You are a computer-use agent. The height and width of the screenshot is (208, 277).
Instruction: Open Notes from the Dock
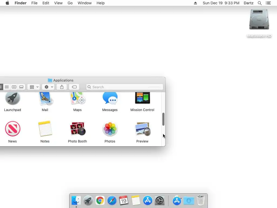136,200
